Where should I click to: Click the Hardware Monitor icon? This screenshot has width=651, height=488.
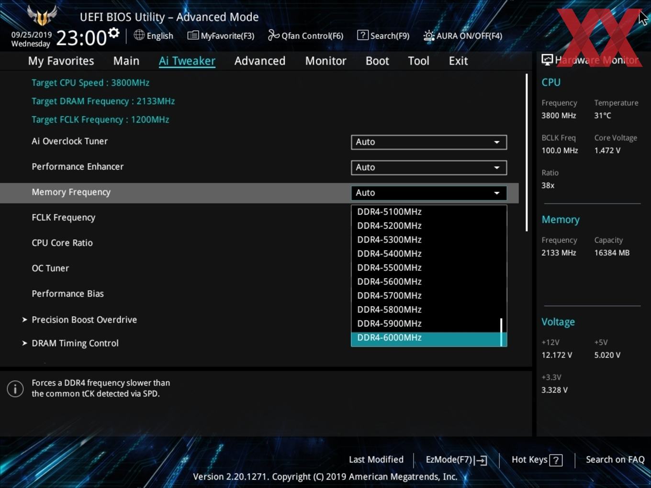point(547,60)
